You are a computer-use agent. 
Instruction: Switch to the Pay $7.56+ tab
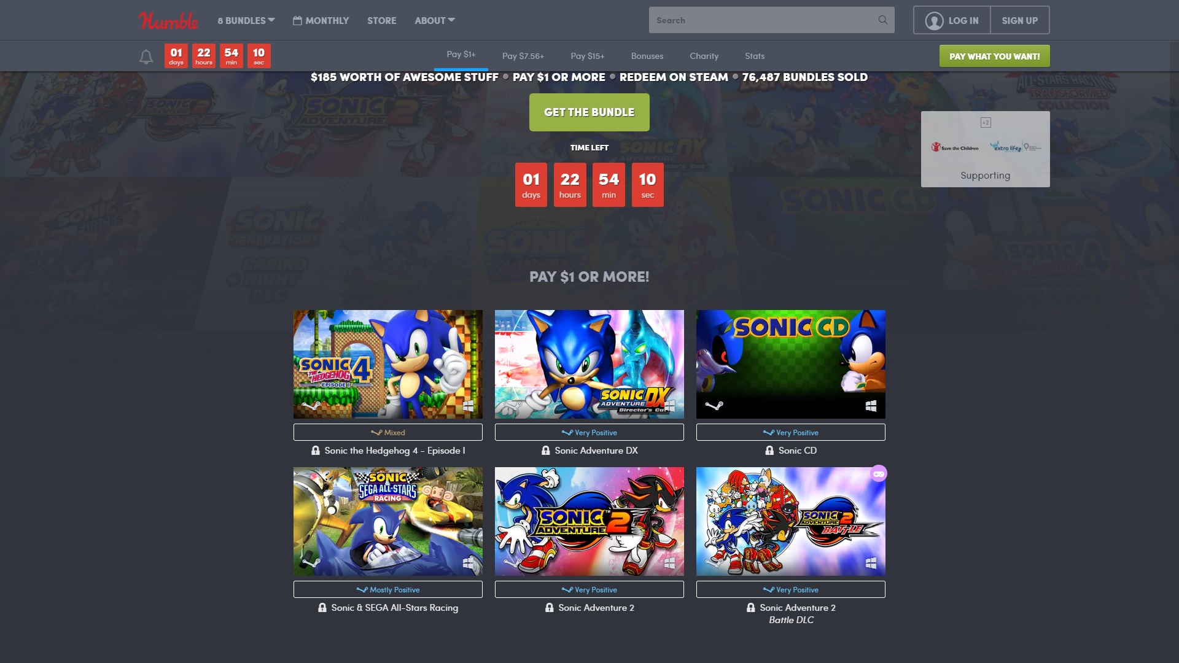point(523,56)
